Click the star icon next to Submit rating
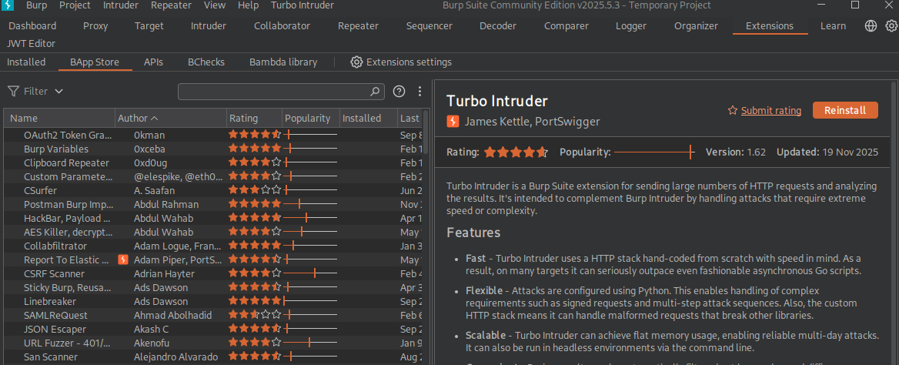899x365 pixels. (732, 110)
